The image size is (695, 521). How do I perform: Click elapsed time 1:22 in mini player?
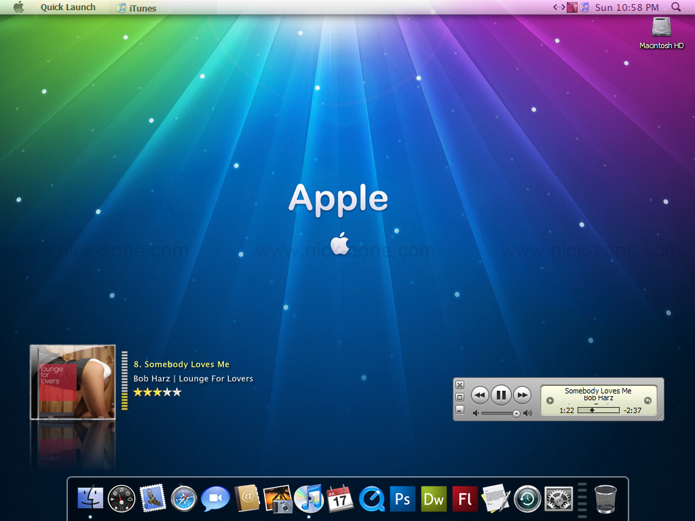[567, 410]
